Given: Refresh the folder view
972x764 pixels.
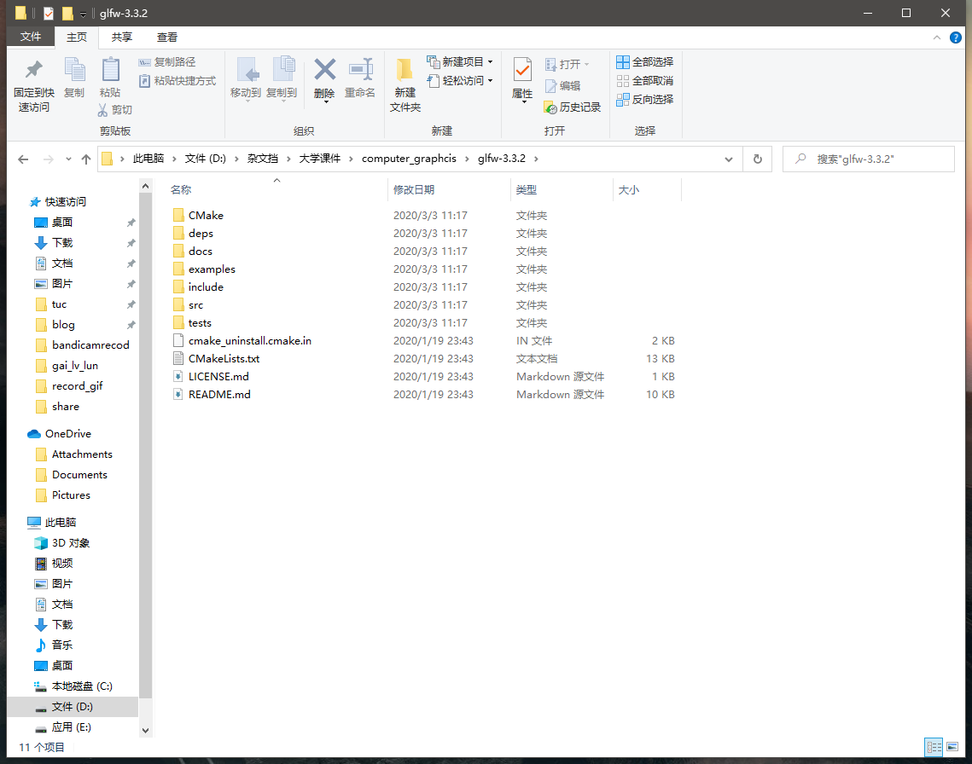Looking at the screenshot, I should pyautogui.click(x=757, y=159).
